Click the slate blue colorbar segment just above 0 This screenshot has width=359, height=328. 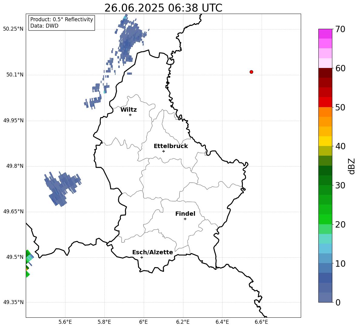325,297
